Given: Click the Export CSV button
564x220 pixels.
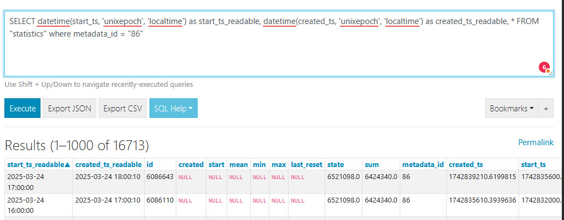Looking at the screenshot, I should (x=123, y=108).
